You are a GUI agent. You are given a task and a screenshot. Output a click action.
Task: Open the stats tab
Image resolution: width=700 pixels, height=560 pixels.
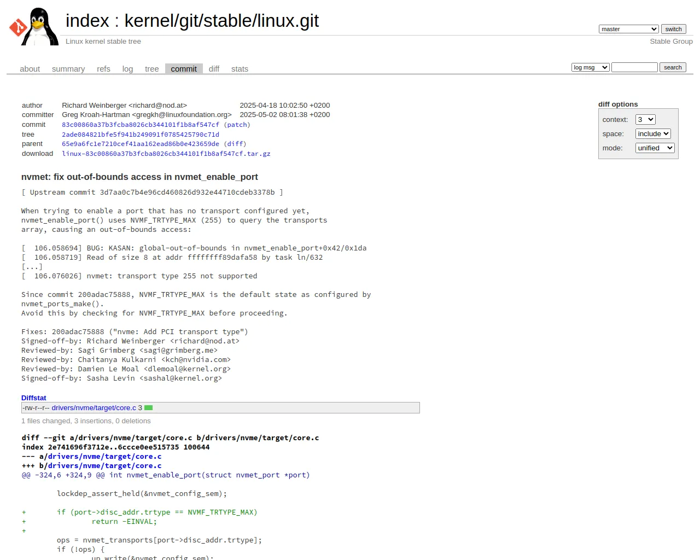[240, 69]
